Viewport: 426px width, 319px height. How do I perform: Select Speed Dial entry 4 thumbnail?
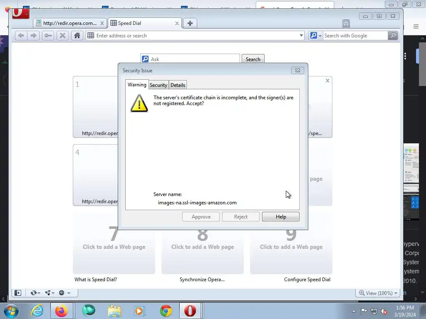[x=95, y=175]
